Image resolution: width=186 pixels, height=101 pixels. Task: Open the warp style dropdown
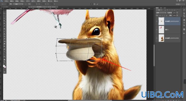tap(18, 4)
